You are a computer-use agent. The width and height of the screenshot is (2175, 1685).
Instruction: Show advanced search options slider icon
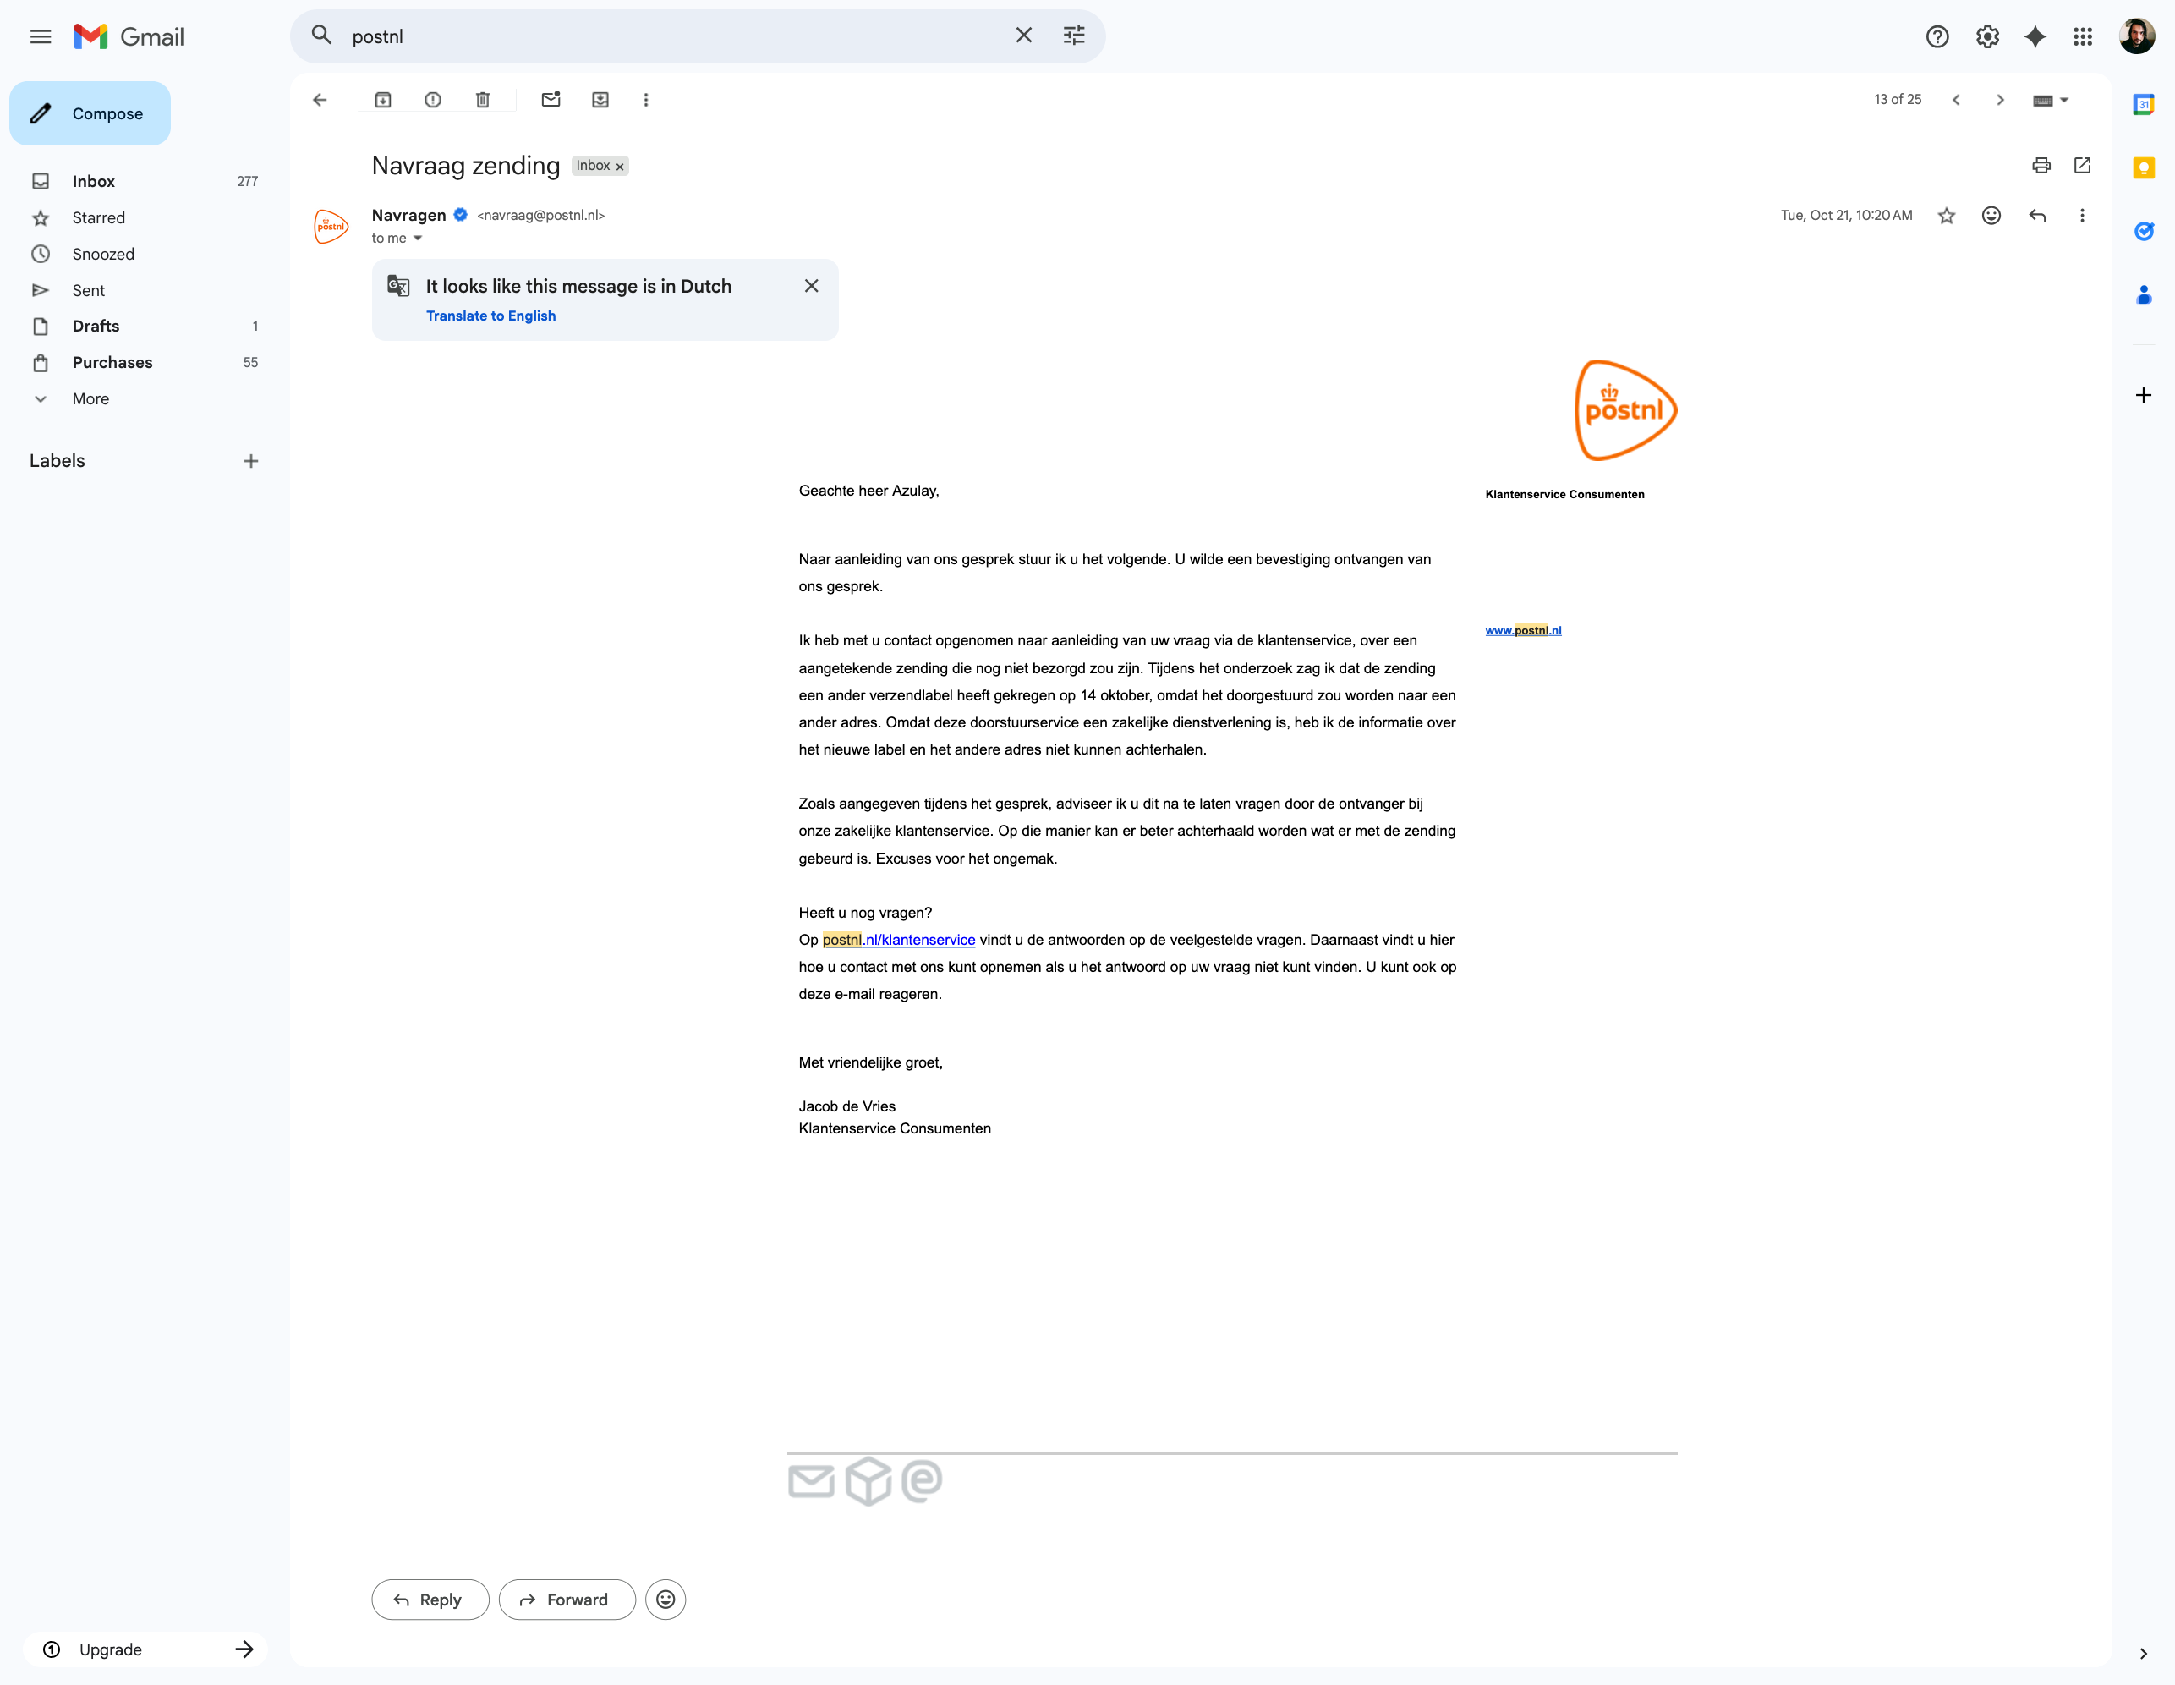pyautogui.click(x=1074, y=36)
